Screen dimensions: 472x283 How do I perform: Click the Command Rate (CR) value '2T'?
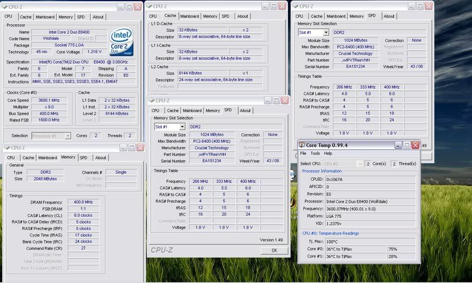coord(83,248)
